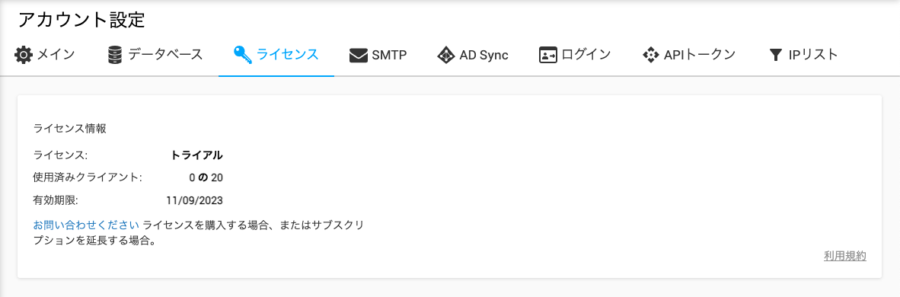The height and width of the screenshot is (297, 900).
Task: Click the diamond icon beside AD Sync
Action: [x=446, y=55]
